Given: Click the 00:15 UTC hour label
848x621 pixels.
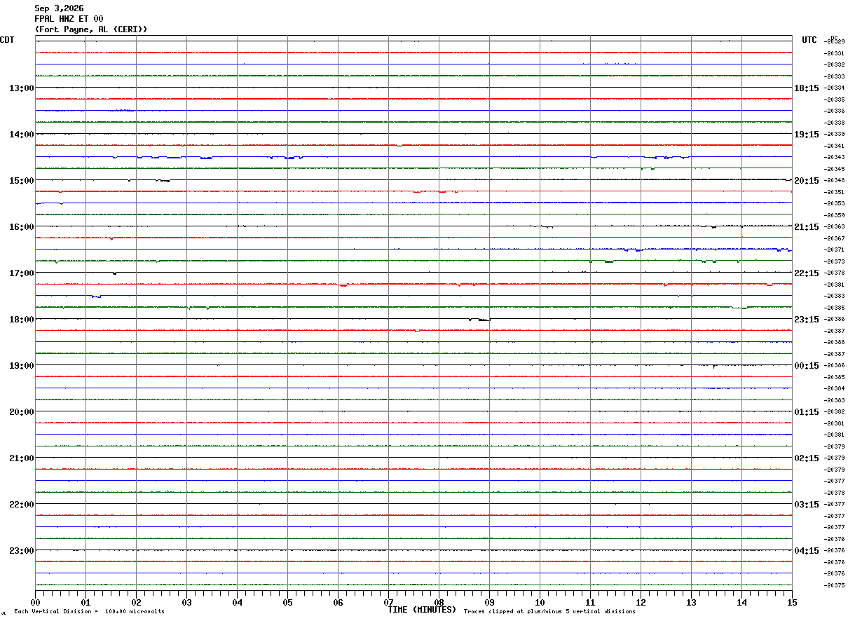Looking at the screenshot, I should click(x=806, y=366).
